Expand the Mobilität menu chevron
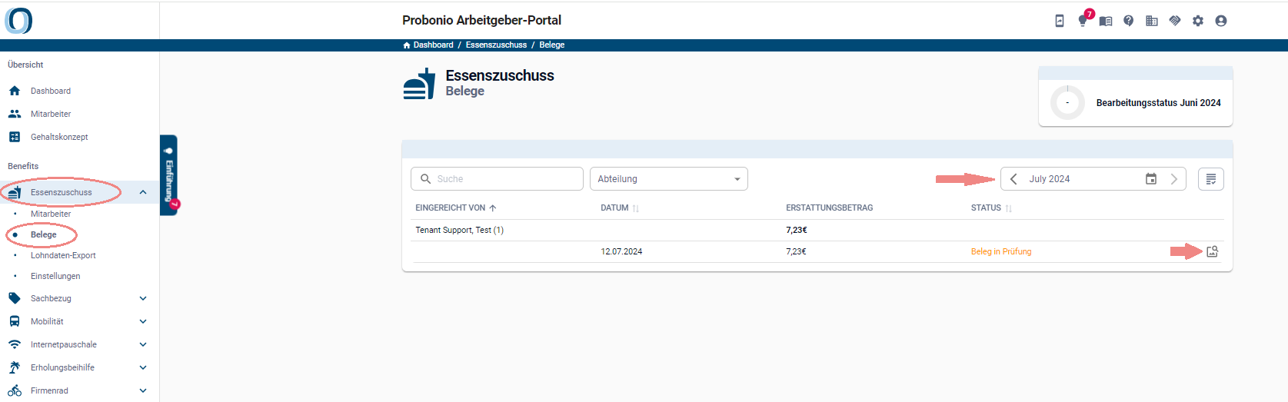1288x402 pixels. pos(143,321)
